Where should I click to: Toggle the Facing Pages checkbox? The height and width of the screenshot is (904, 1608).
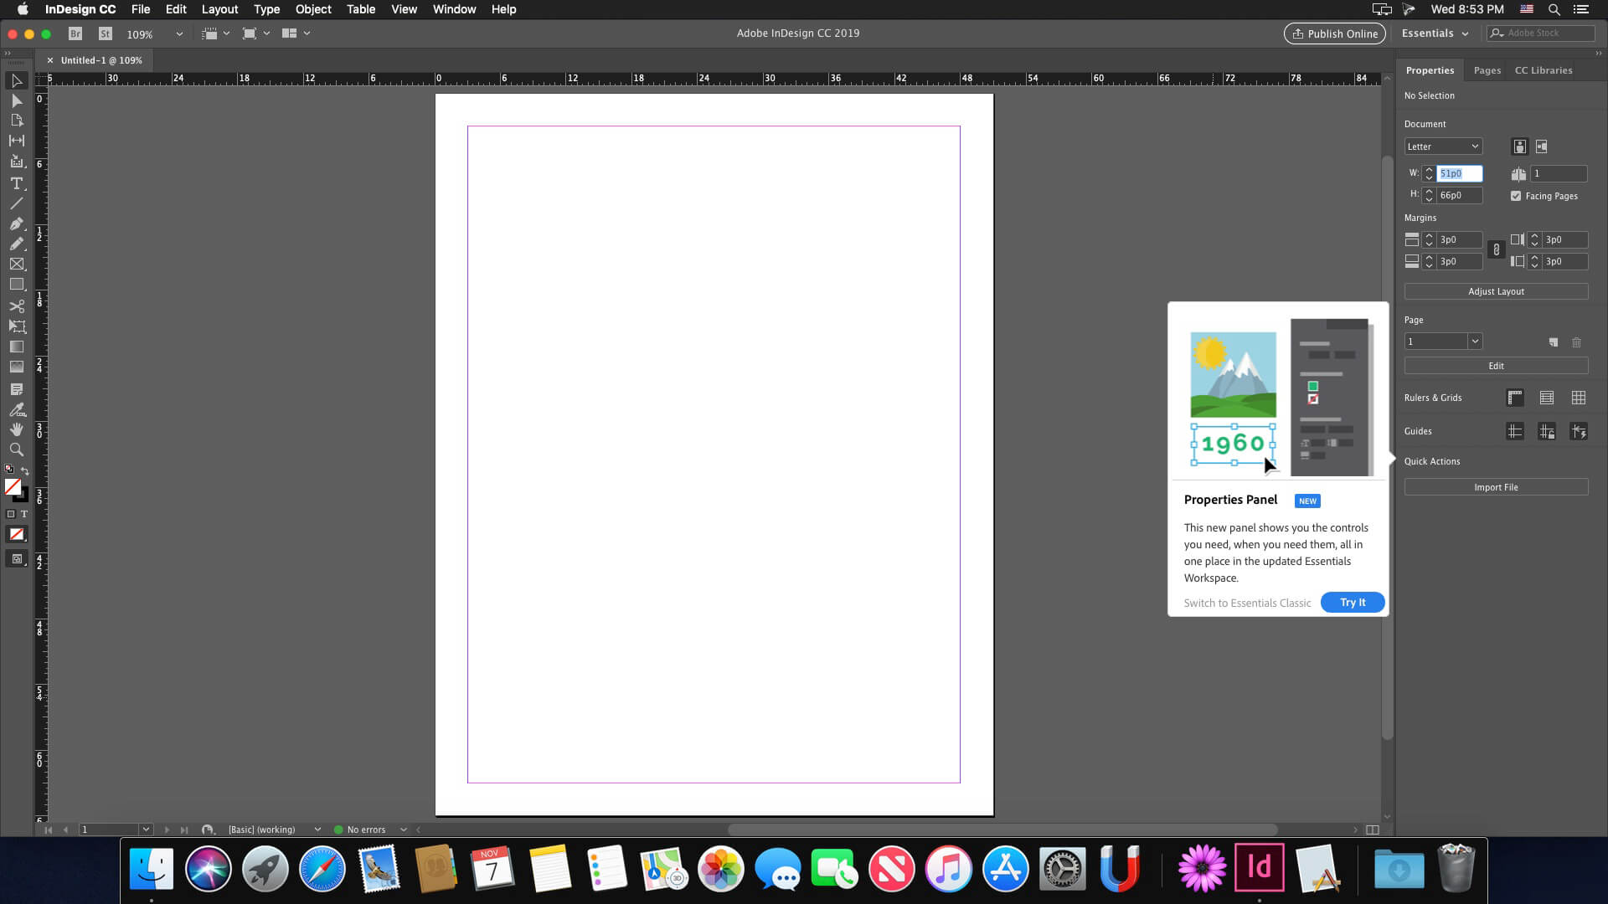(x=1515, y=195)
